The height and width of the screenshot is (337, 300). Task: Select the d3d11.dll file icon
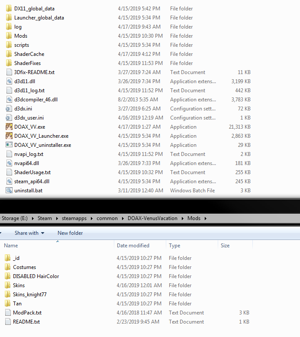(x=9, y=81)
